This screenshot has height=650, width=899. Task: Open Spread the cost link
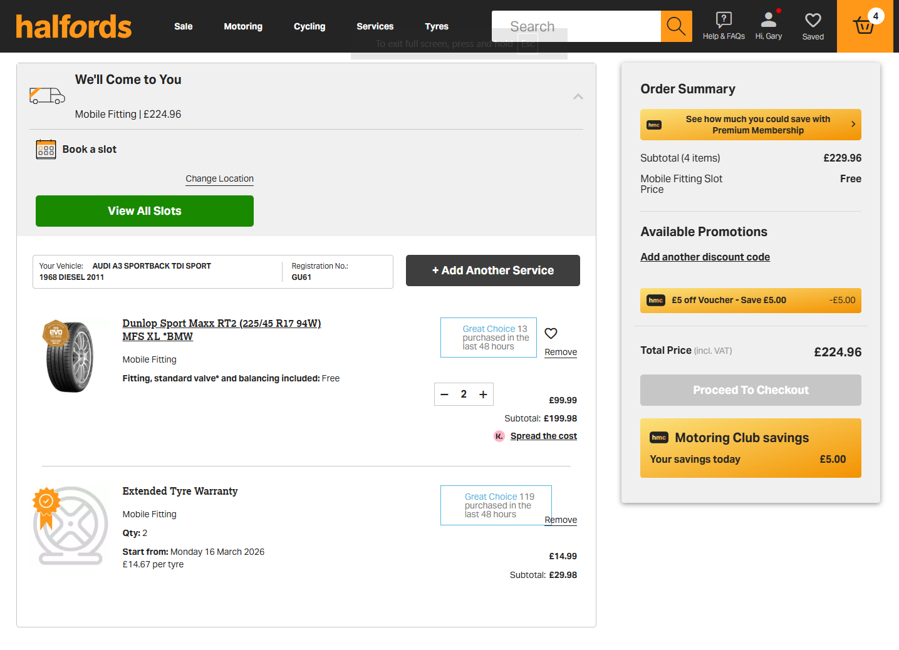(x=544, y=436)
